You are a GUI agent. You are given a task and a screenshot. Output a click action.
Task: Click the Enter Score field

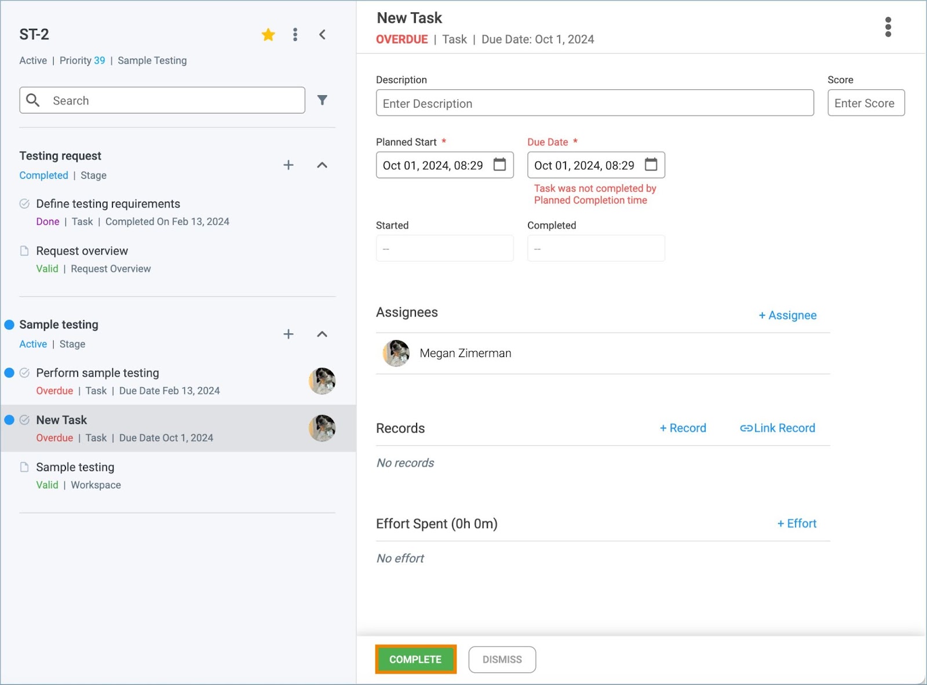click(x=866, y=103)
